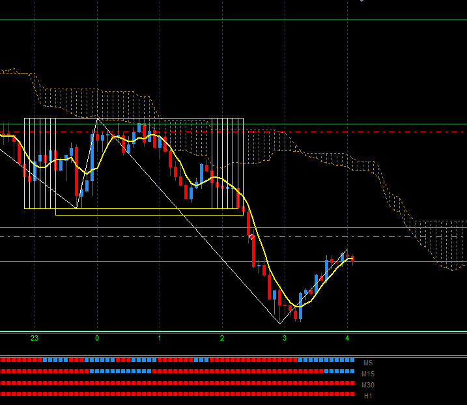Choose the M30 timeframe label
467x405 pixels.
[369, 385]
